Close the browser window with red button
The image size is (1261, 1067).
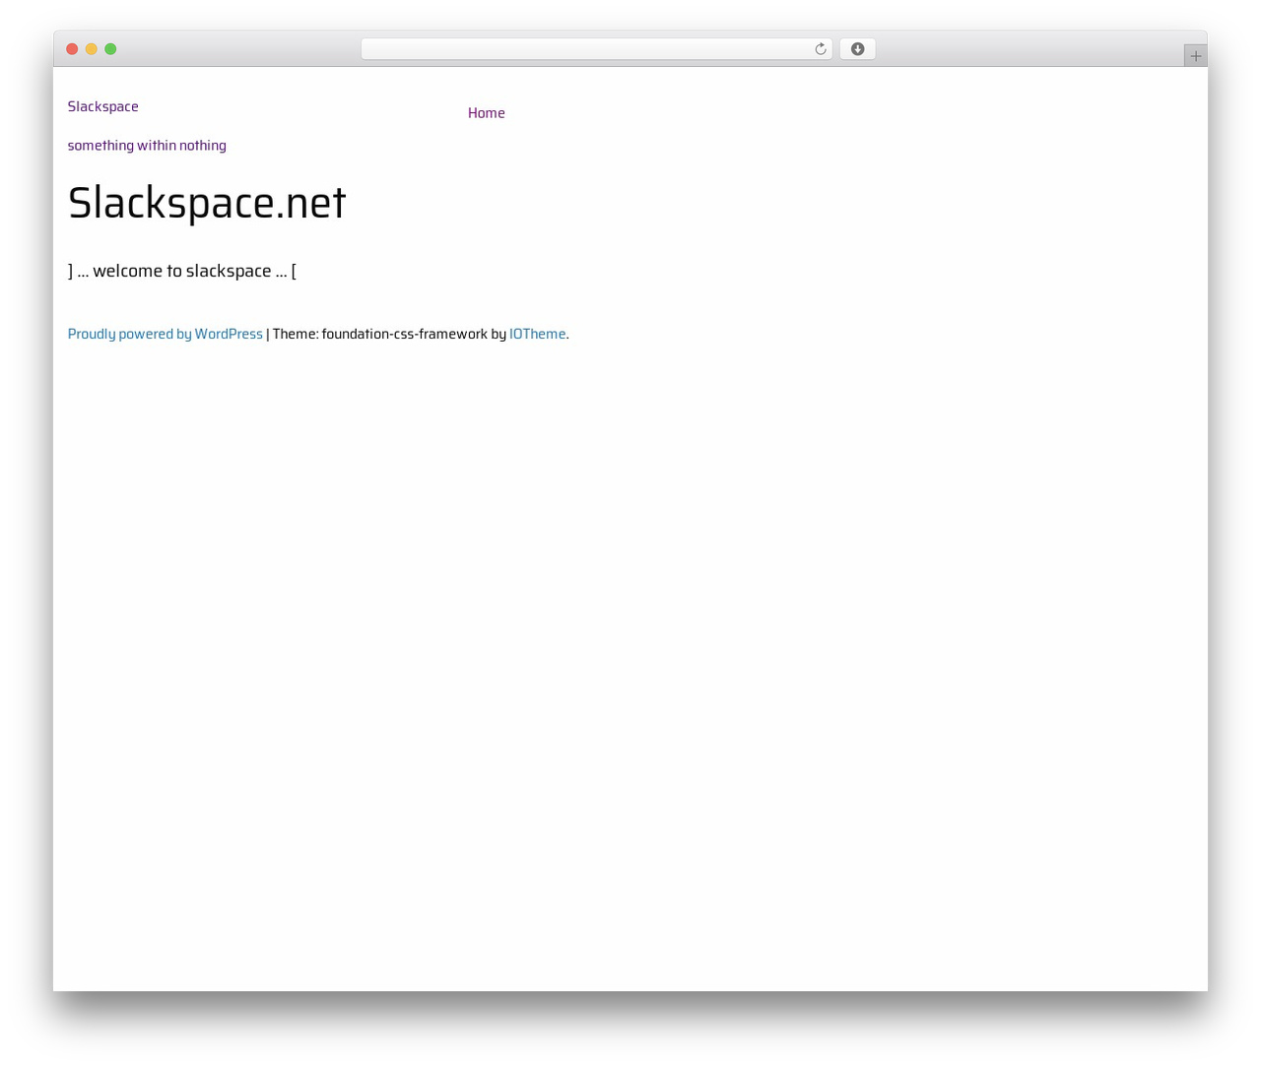coord(72,49)
